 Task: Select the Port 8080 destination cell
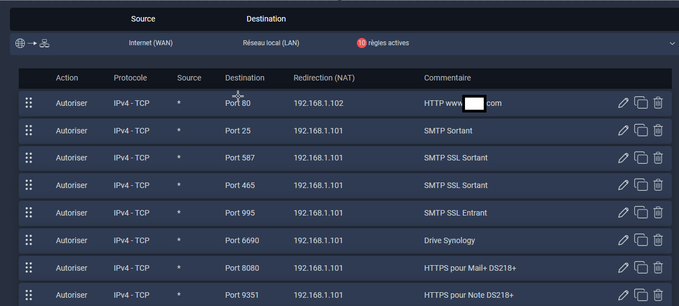pos(242,268)
